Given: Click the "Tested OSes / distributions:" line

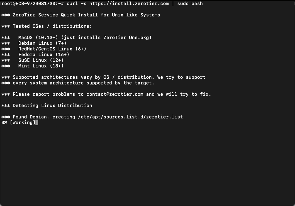Looking at the screenshot, I should click(x=52, y=26).
